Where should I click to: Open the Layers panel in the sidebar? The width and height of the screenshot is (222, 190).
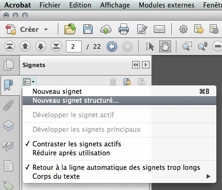[x=8, y=125]
